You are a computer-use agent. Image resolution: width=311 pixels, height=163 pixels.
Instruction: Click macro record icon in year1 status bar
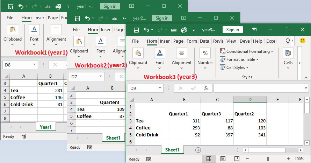pyautogui.click(x=23, y=136)
